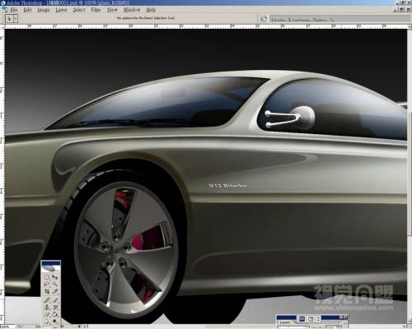Screen dimensions: 412x329
Task: Open the Edit menu
Action: 27,10
